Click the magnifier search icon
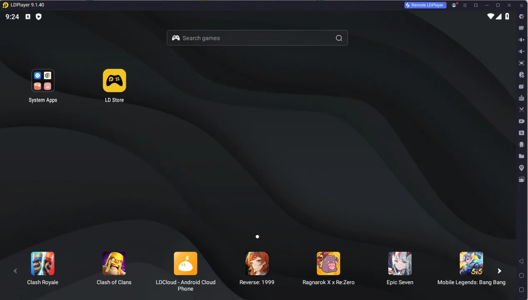Image resolution: width=528 pixels, height=300 pixels. (339, 38)
